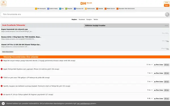Click the purple square before İndirim Kodu
Image resolution: width=170 pixels, height=106 pixels.
pyautogui.click(x=48, y=9)
